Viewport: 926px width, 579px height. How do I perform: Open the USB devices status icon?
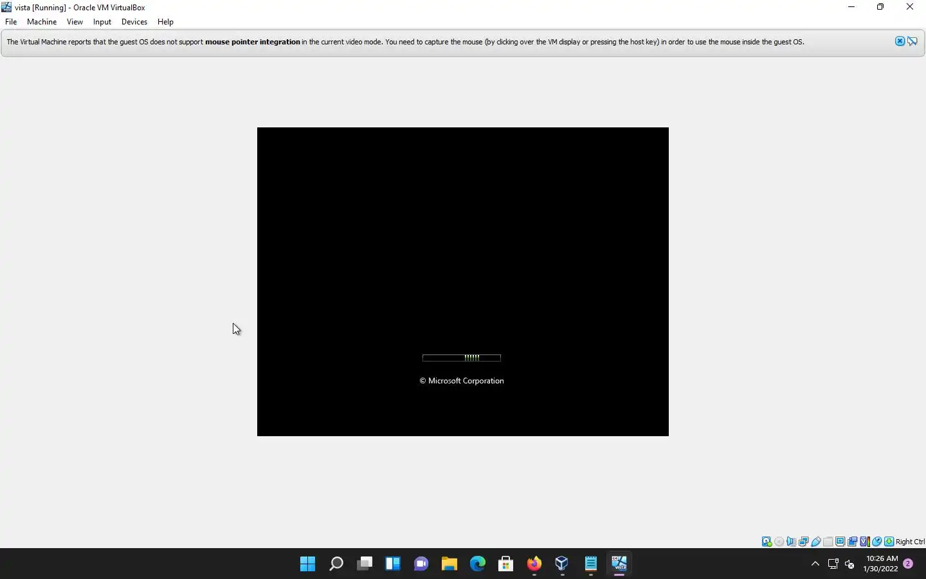[816, 542]
